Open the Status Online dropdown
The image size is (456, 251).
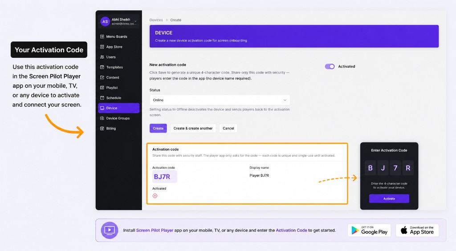(x=220, y=100)
